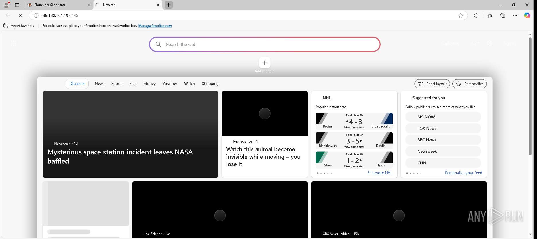Close the New tab tab
Screen dimensions: 537x239
[158, 5]
